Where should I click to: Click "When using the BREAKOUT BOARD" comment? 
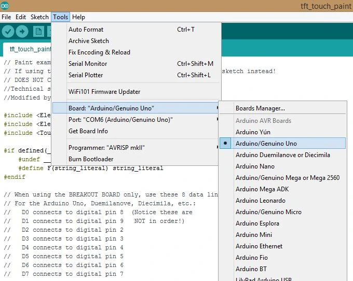point(111,194)
